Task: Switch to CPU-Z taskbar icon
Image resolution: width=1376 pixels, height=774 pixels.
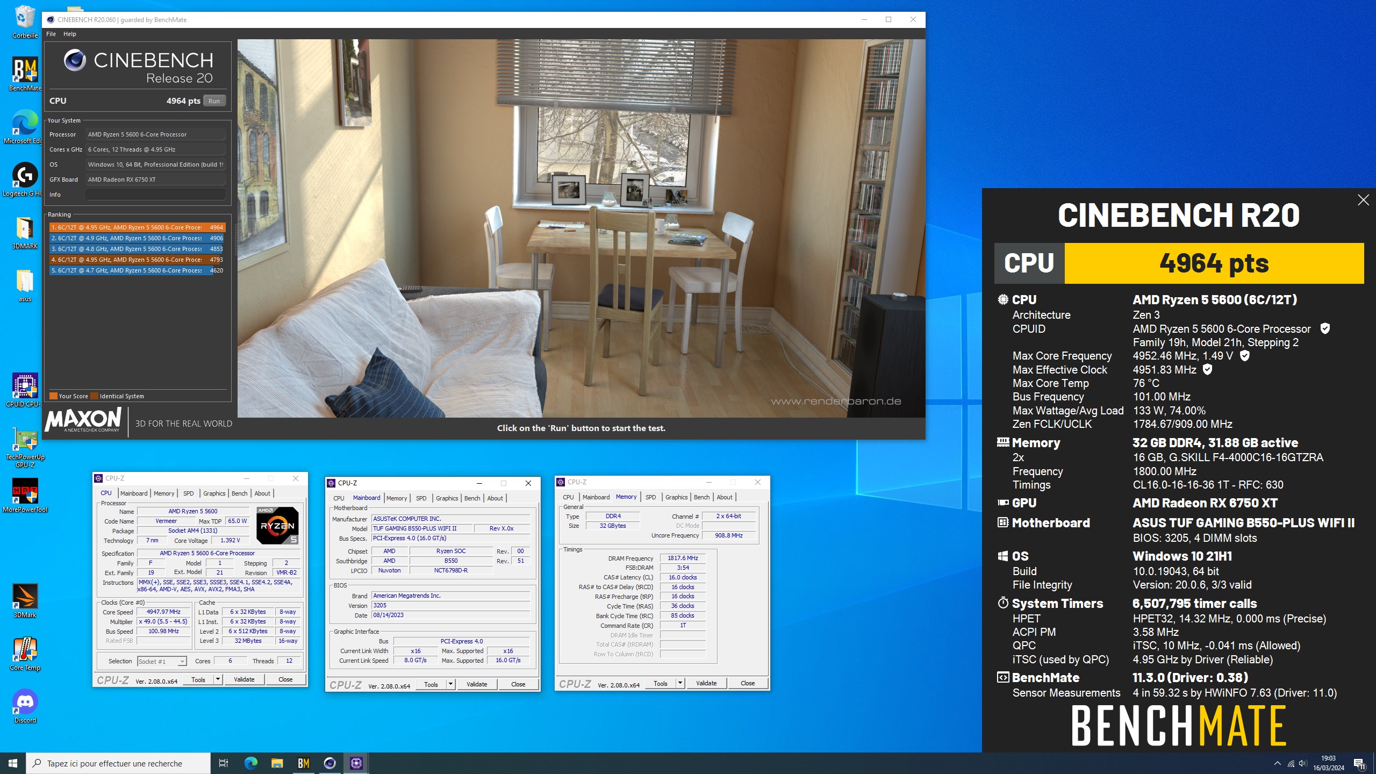Action: click(356, 763)
